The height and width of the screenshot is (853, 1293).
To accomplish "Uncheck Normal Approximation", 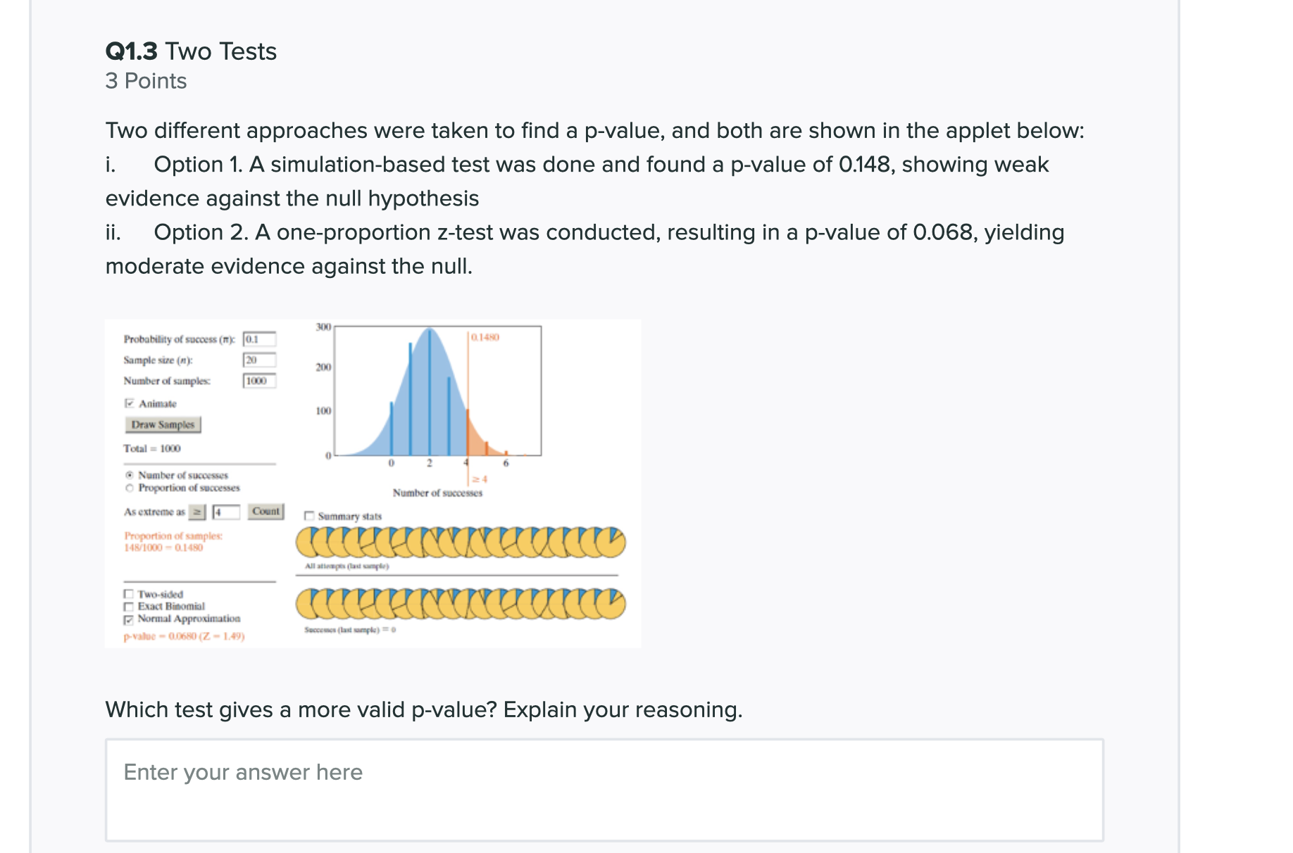I will click(127, 619).
